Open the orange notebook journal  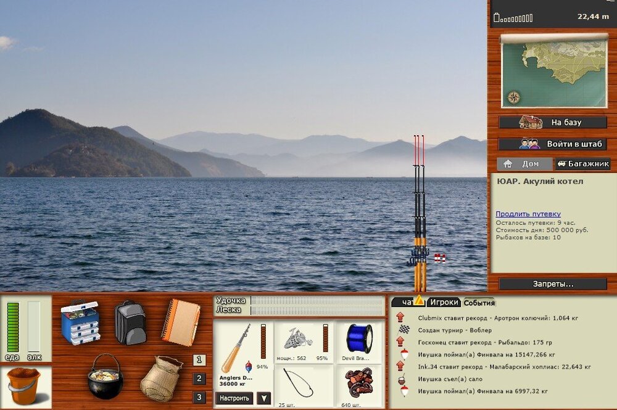point(181,322)
